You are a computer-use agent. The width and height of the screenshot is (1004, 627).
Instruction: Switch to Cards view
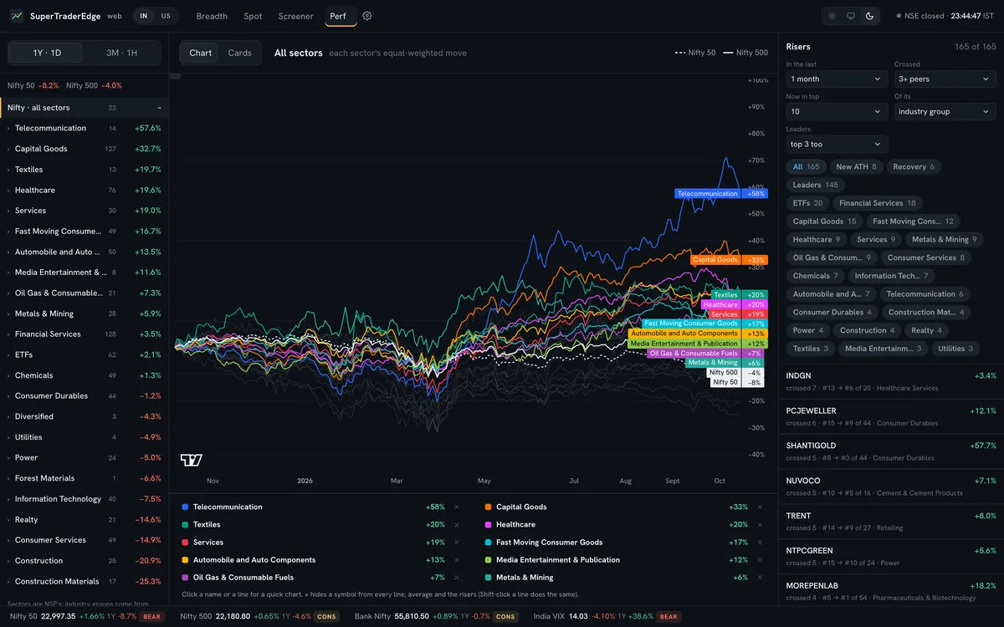pyautogui.click(x=240, y=53)
